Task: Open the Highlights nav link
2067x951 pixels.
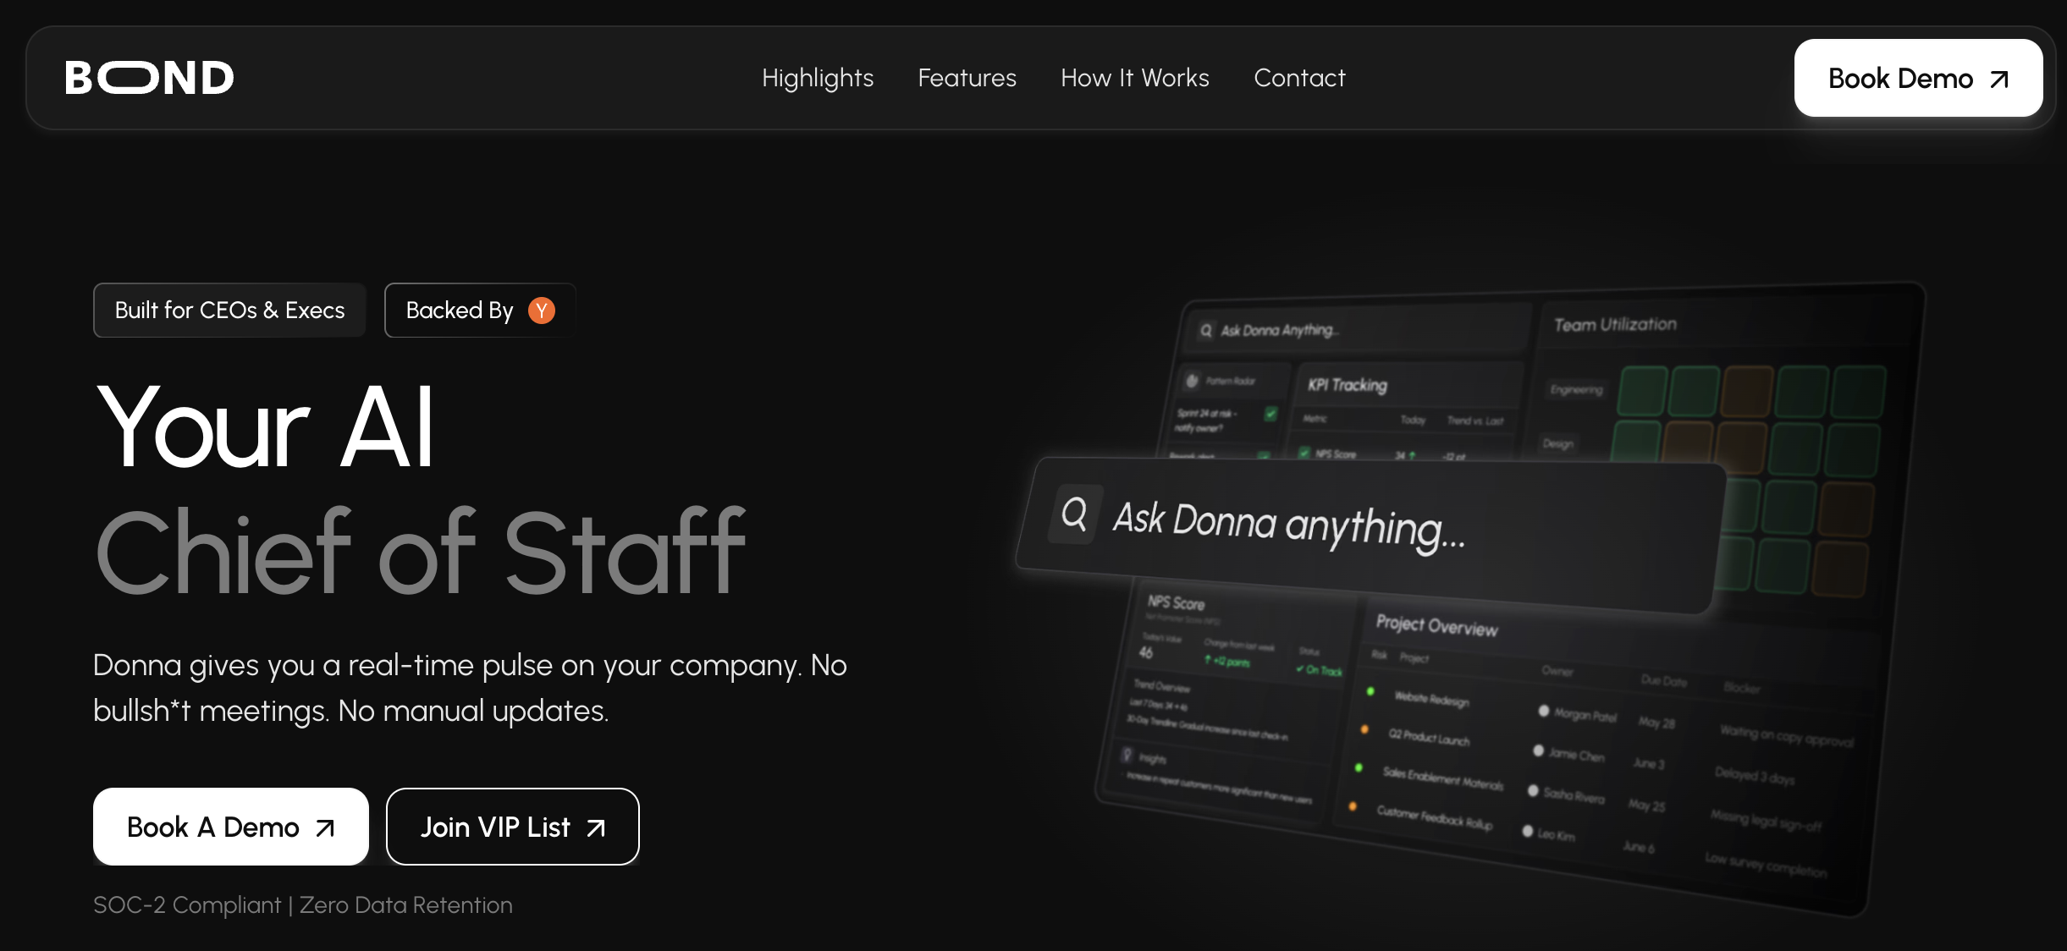Action: pos(818,78)
